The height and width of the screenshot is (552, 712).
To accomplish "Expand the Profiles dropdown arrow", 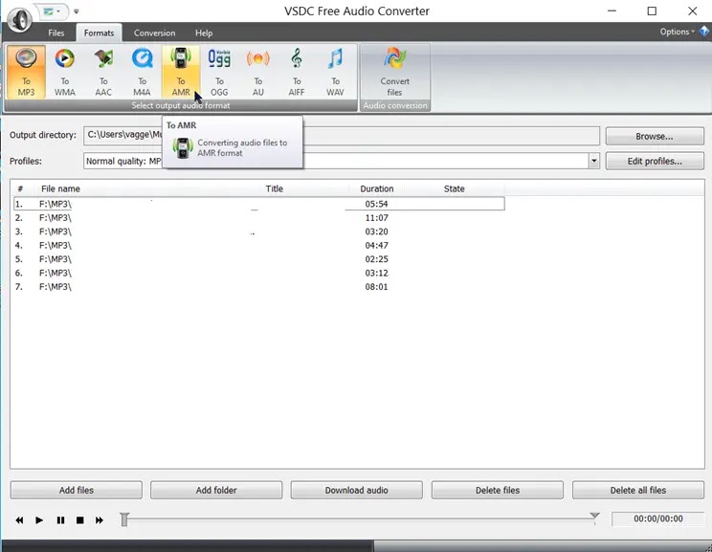I will 594,161.
